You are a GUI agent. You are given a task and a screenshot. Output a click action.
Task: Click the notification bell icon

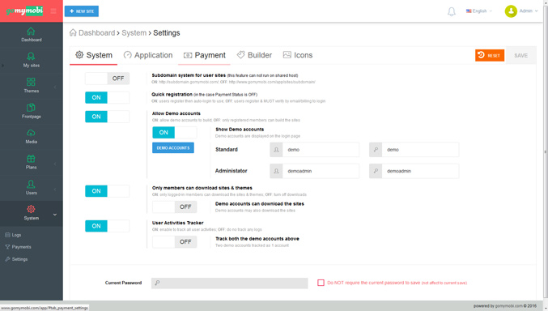coord(452,11)
